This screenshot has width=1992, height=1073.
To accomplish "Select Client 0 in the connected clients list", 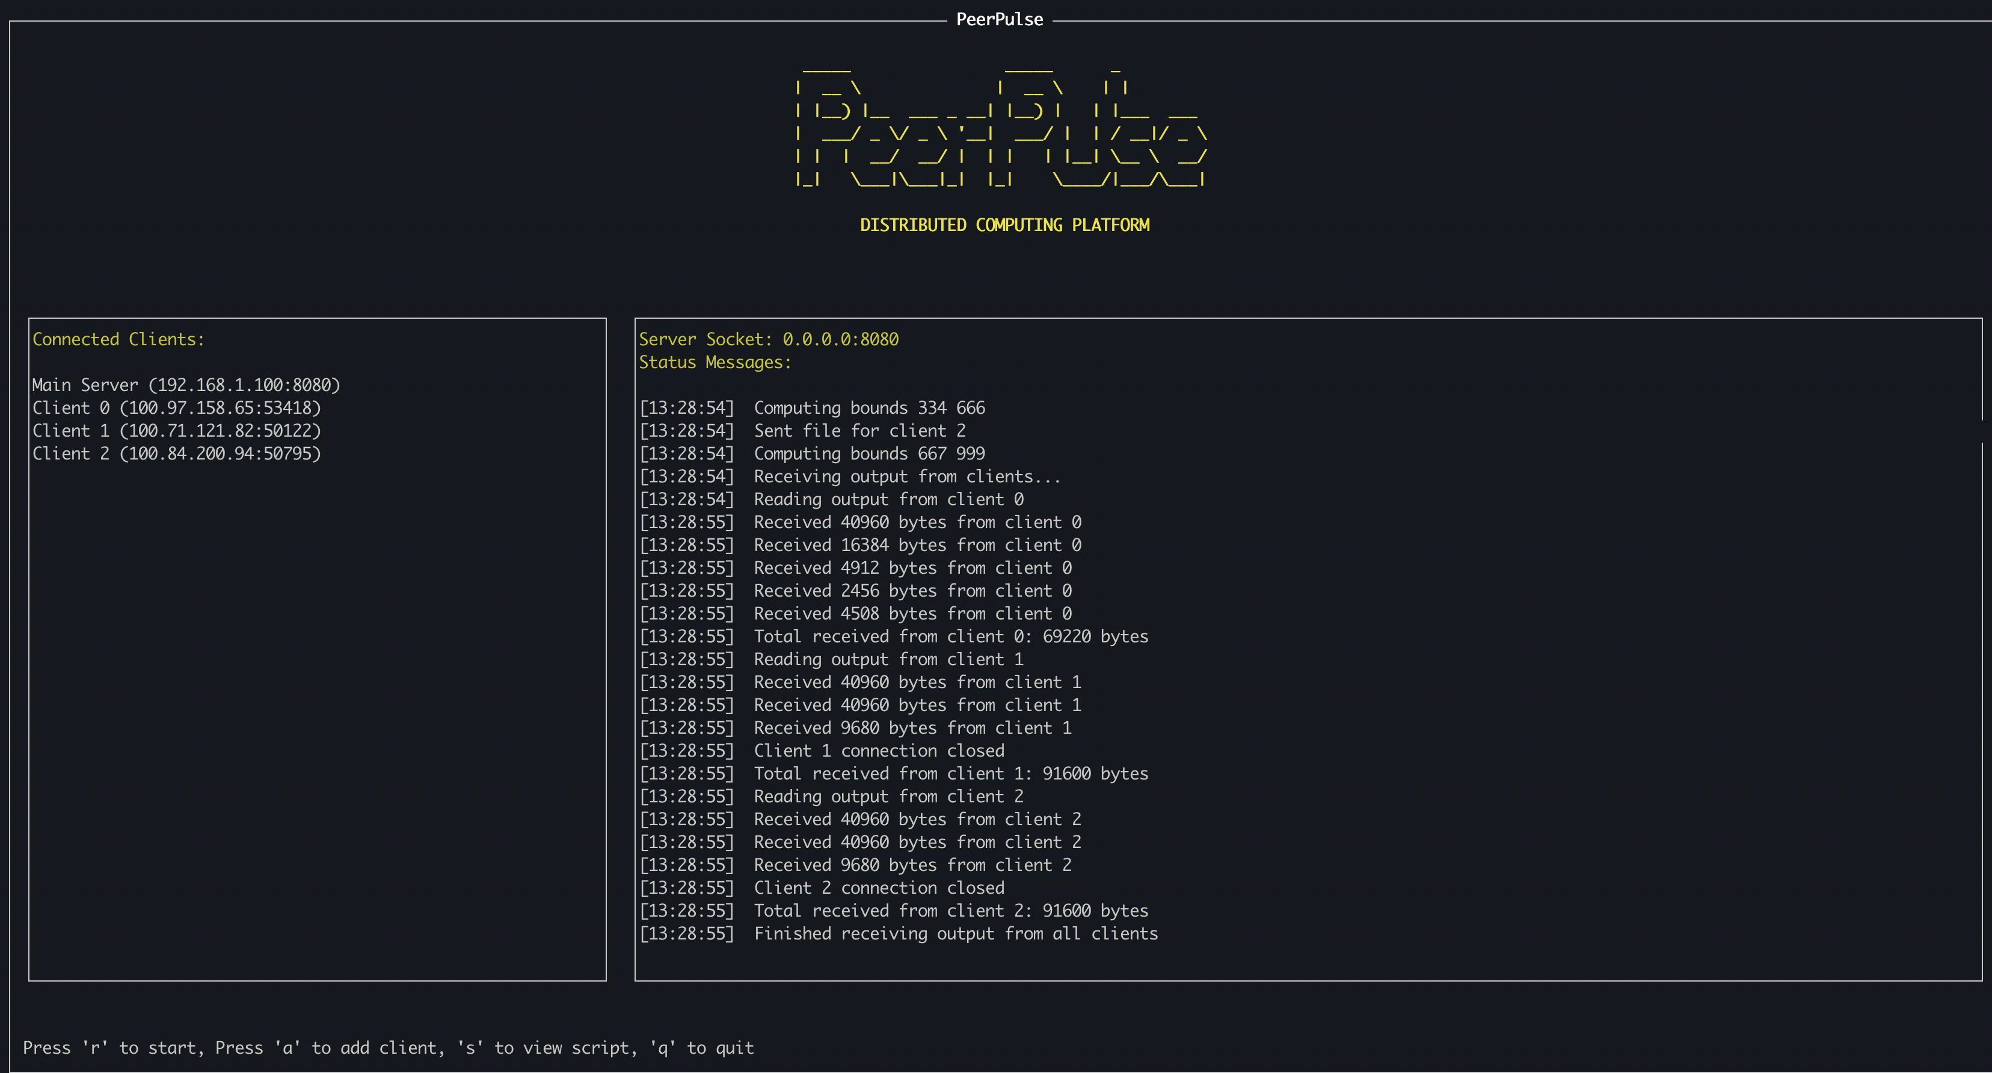I will [176, 408].
